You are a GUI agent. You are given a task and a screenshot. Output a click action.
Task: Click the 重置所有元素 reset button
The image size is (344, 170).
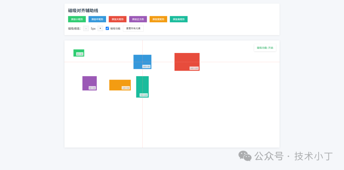coord(133,29)
